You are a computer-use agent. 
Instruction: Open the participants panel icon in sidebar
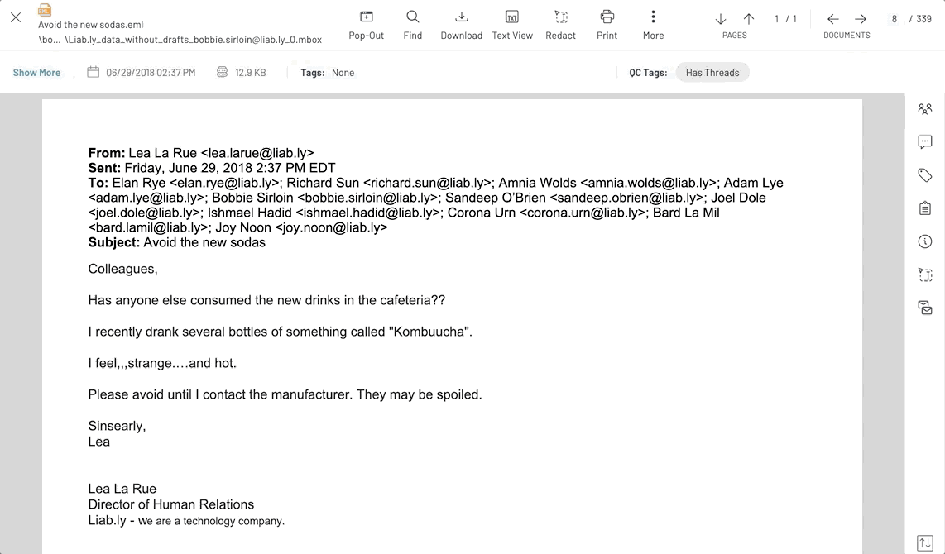pos(925,109)
